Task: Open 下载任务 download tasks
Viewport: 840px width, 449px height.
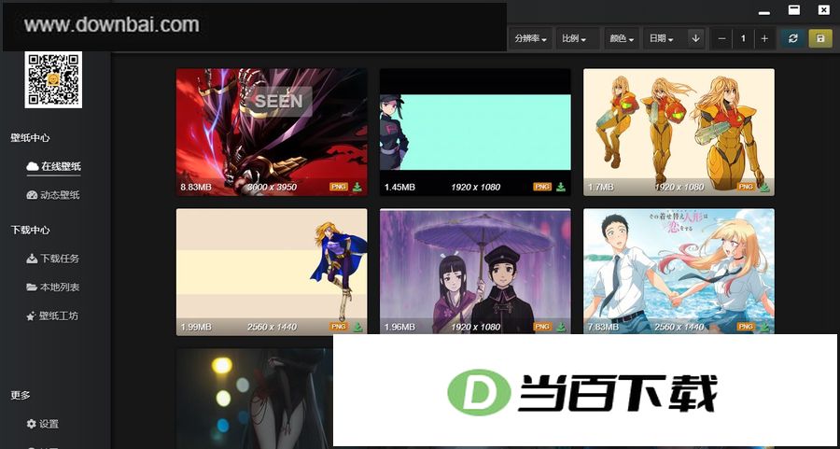Action: click(x=53, y=259)
